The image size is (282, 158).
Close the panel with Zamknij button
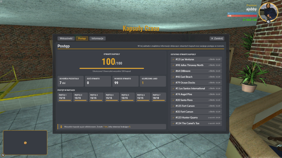pyautogui.click(x=217, y=39)
